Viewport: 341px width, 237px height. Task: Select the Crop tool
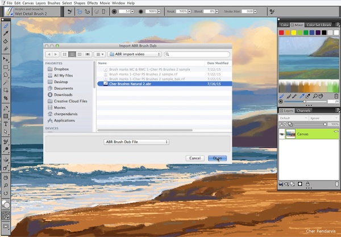(x=6, y=98)
